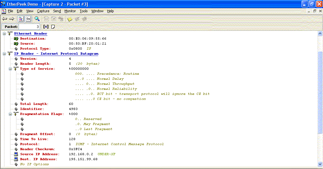Select the Precedence: Routine row

(107, 74)
